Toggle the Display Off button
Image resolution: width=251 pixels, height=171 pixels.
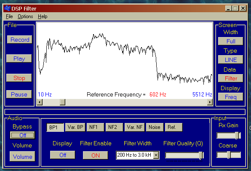click(x=63, y=155)
